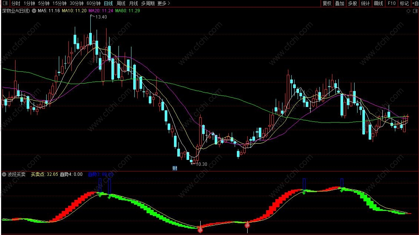
Task: Open the 统计 statistics button
Action: pos(365,3)
